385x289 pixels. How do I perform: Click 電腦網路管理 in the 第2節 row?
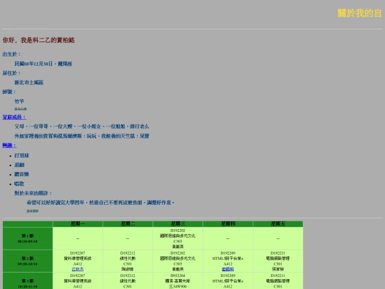tap(278, 258)
